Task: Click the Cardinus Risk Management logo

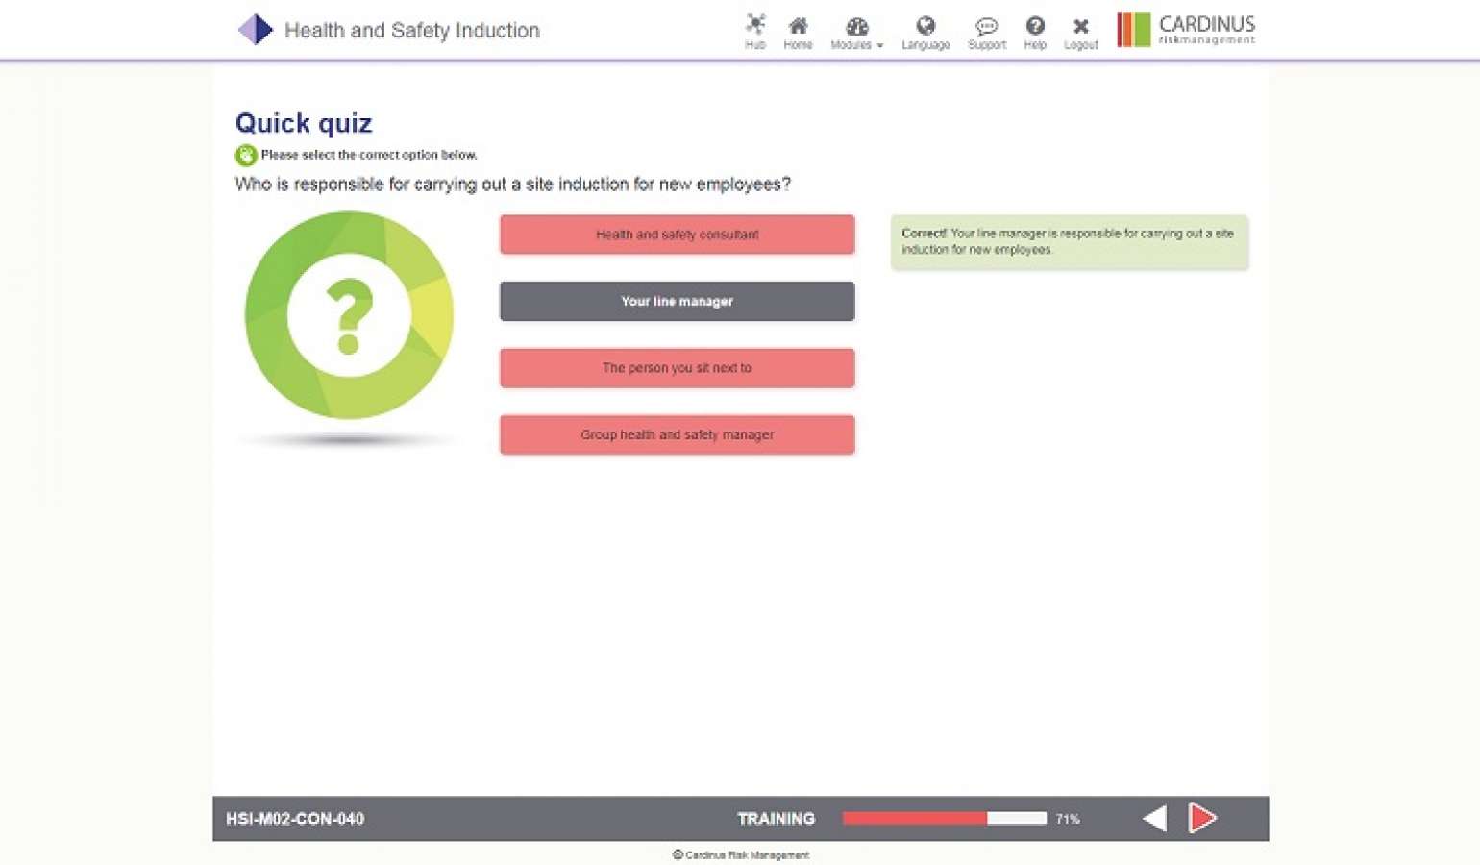Action: point(1186,29)
